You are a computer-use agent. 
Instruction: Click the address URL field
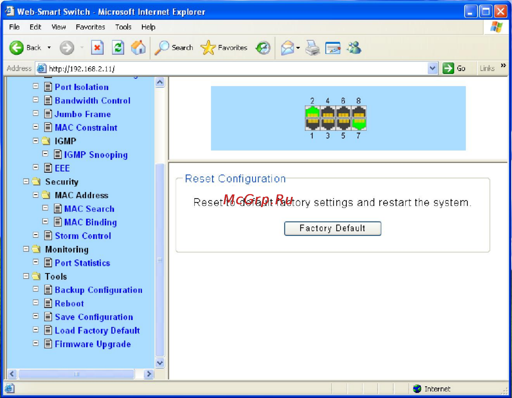coord(237,68)
